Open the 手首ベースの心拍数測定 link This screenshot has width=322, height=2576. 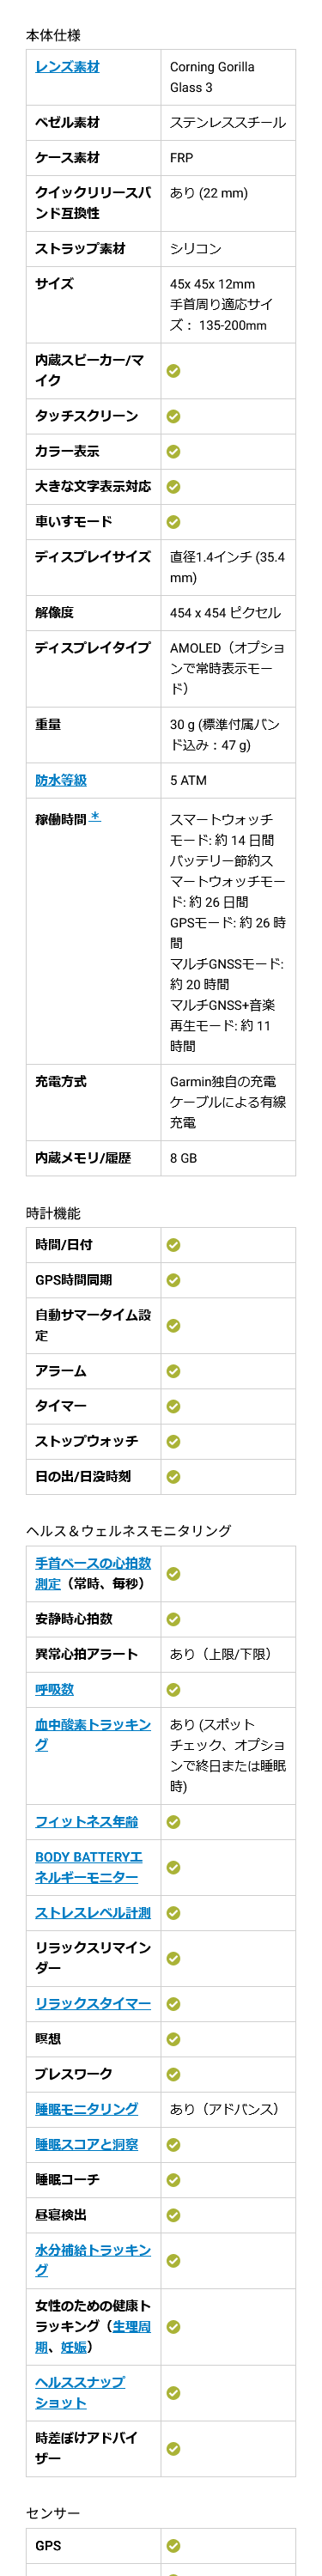93,1573
